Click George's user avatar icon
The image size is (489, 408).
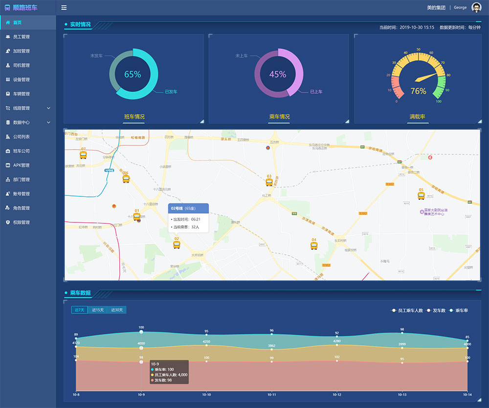[x=476, y=7]
